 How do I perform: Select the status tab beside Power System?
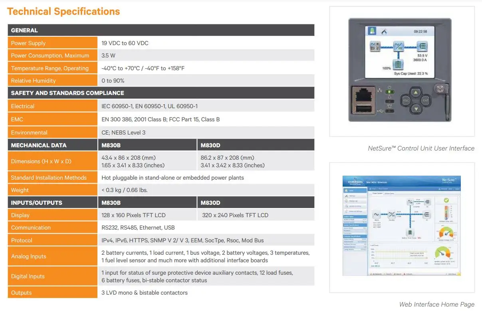[x=390, y=193]
